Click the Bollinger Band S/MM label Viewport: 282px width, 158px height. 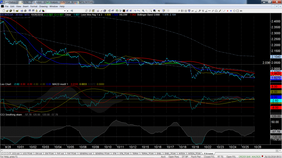[x=148, y=15]
